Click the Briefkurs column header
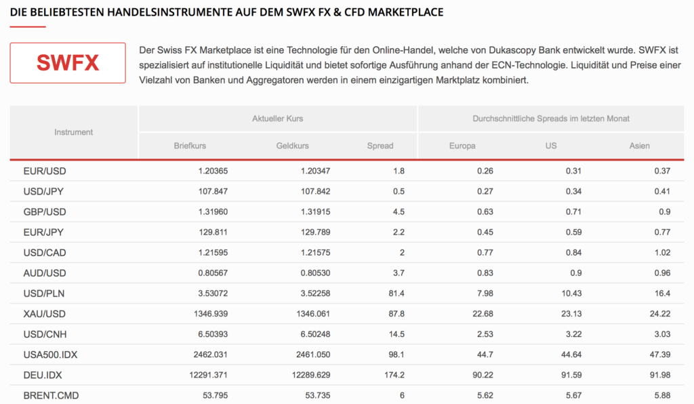The image size is (694, 404). [190, 146]
